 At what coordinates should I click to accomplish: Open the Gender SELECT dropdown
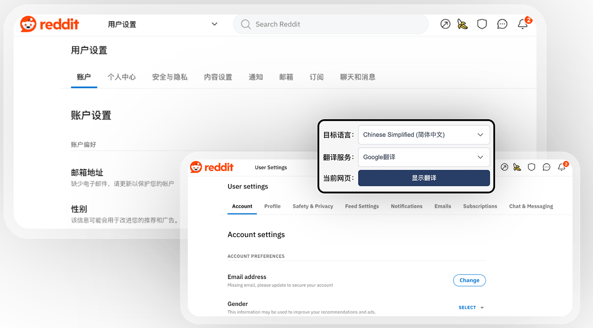pos(471,307)
